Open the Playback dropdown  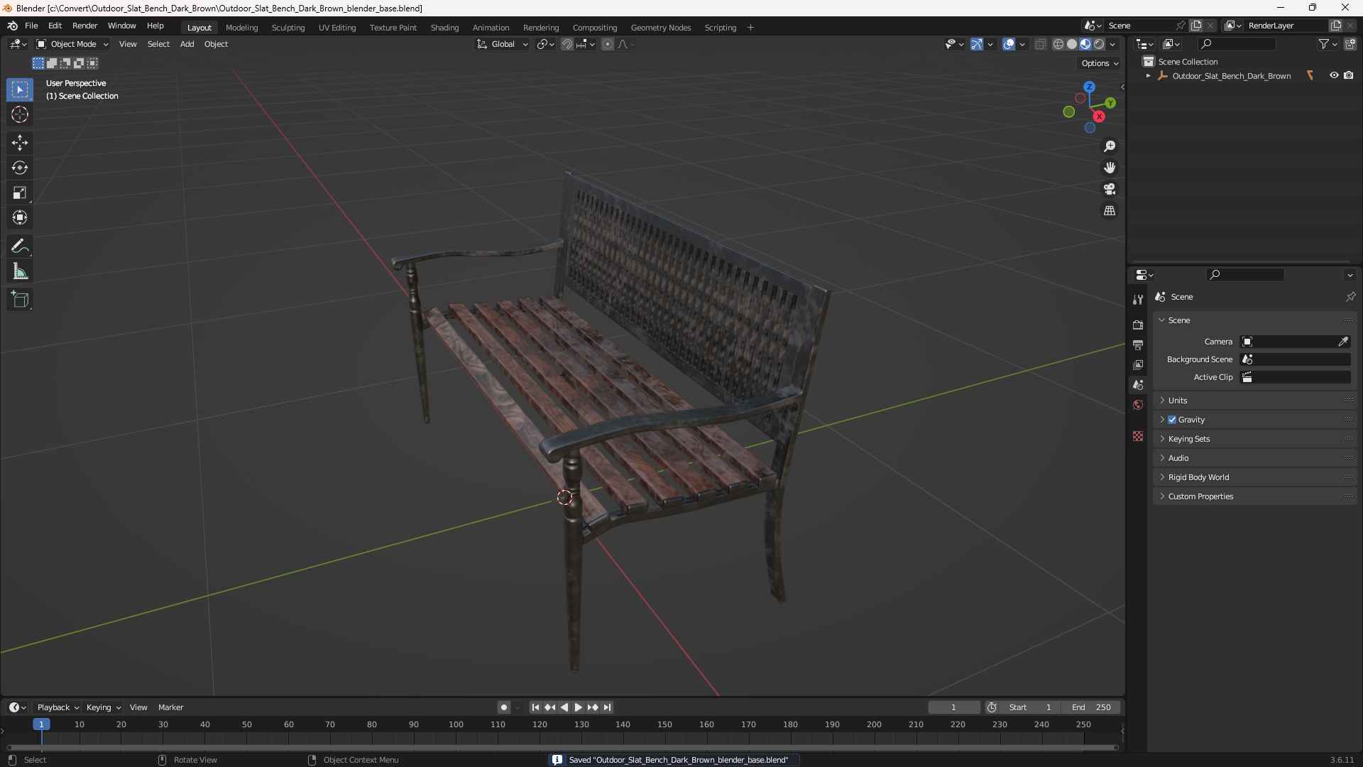(58, 707)
